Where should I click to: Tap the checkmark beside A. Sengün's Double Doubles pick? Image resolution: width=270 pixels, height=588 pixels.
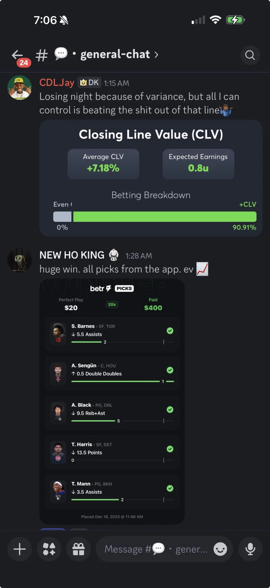pos(170,370)
